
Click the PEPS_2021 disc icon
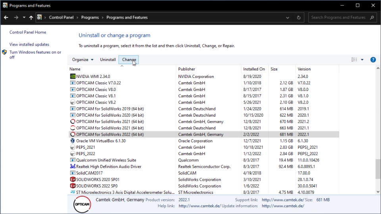pyautogui.click(x=73, y=147)
